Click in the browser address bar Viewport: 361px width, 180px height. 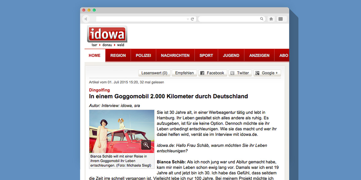(146, 19)
